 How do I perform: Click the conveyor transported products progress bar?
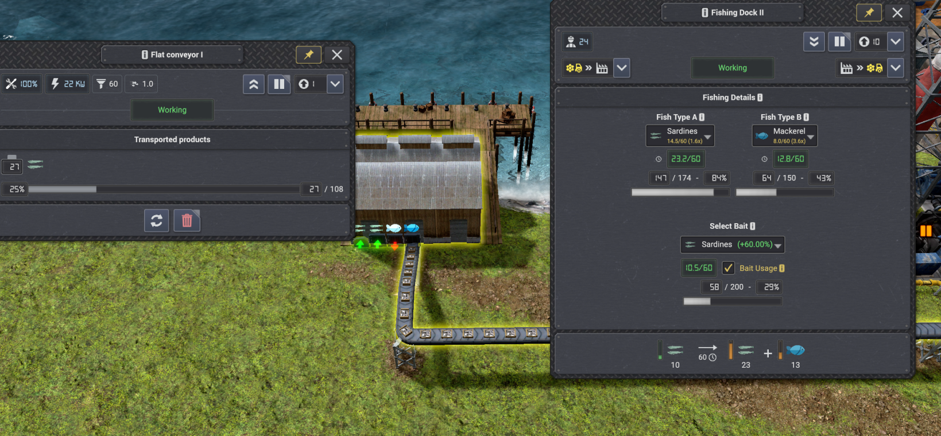[x=164, y=189]
